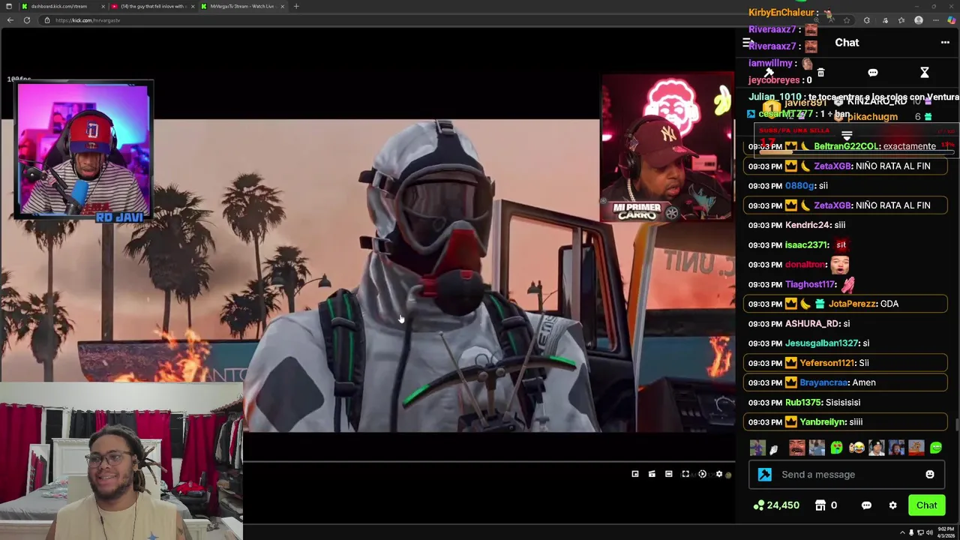Open the shop icon showing 0
Screen dimensions: 960x540
click(x=826, y=505)
